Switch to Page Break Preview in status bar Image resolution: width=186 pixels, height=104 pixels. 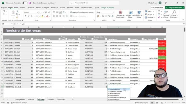(x=162, y=103)
